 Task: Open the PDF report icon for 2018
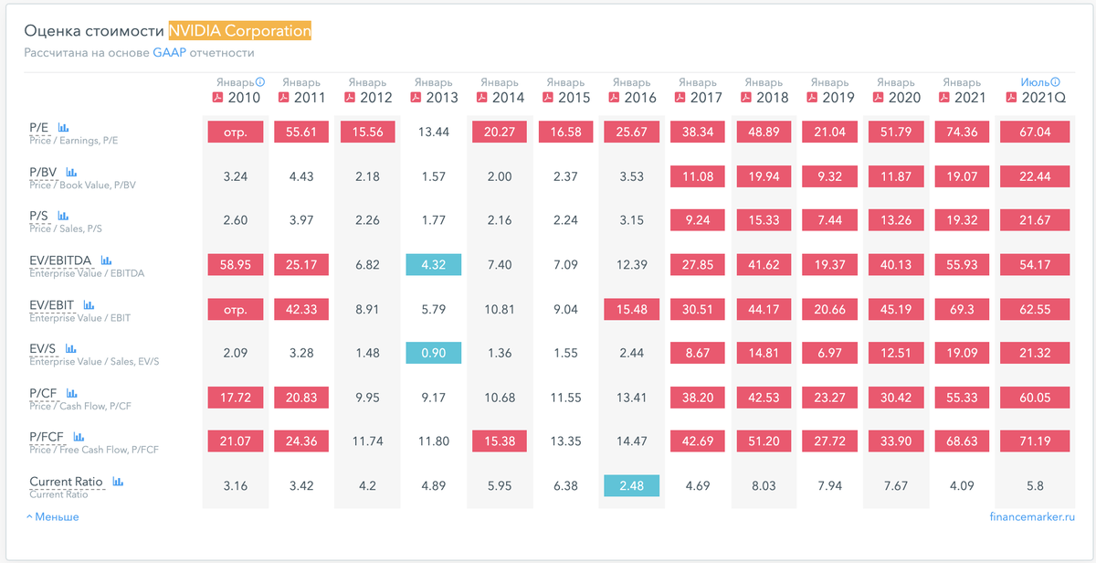pos(745,97)
